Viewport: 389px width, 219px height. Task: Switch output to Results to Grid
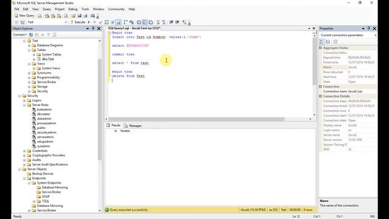[x=145, y=22]
